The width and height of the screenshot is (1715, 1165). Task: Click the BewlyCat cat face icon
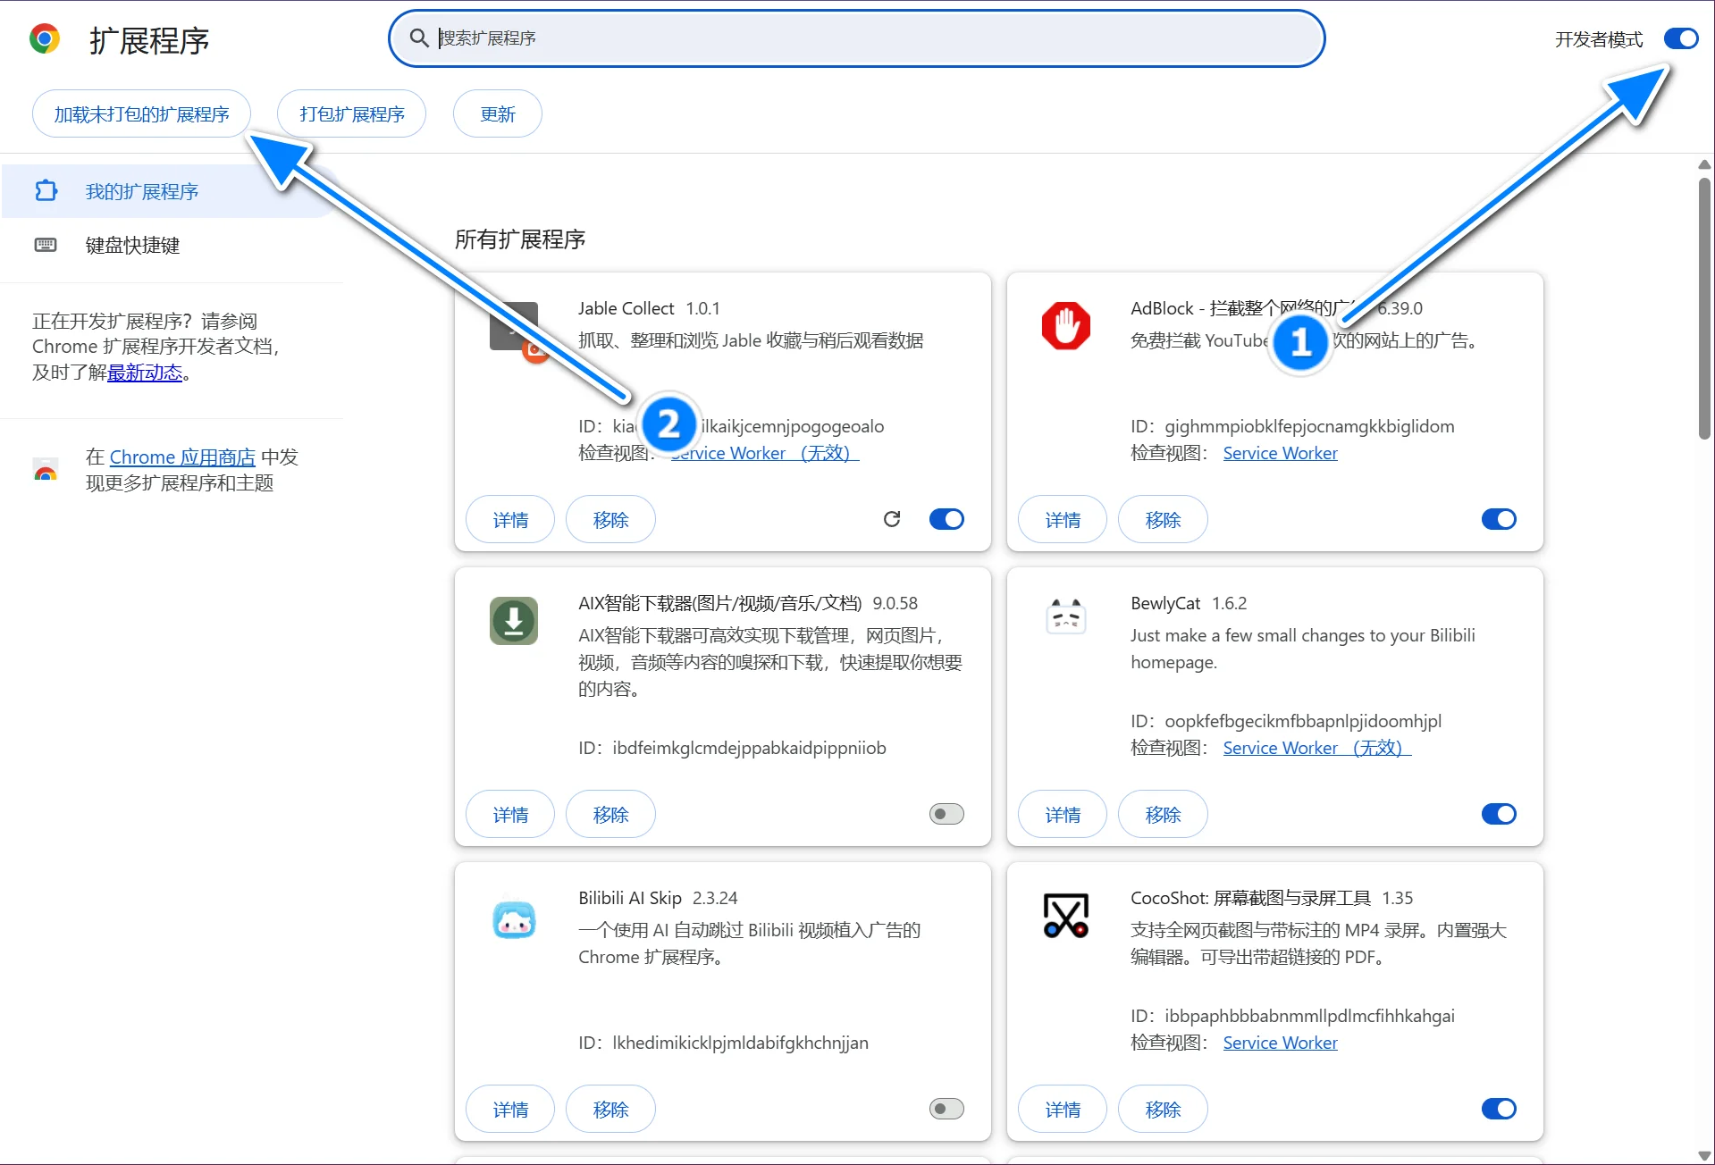[x=1065, y=616]
